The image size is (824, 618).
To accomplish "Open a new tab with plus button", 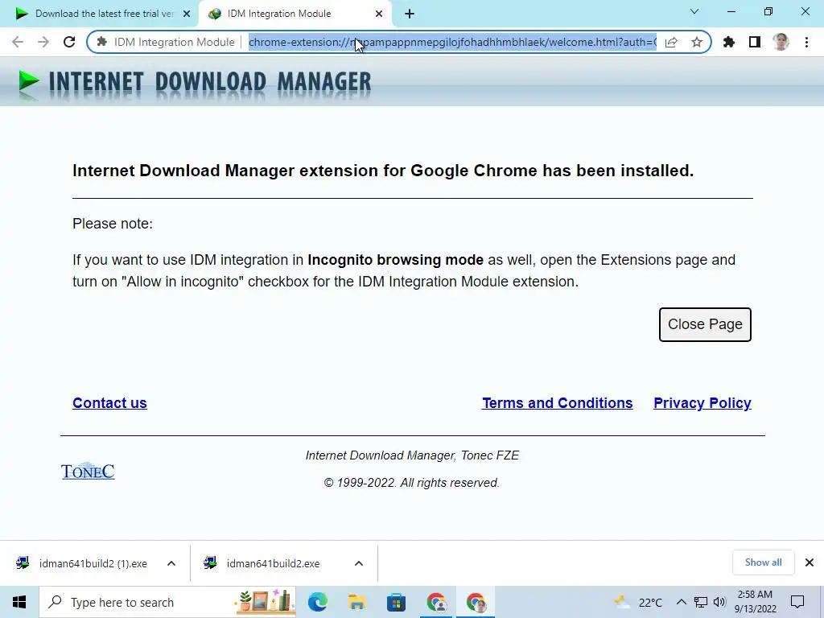I will tap(410, 14).
